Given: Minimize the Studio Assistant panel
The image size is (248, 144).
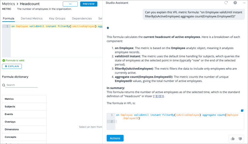Looking at the screenshot, I should pyautogui.click(x=244, y=3).
